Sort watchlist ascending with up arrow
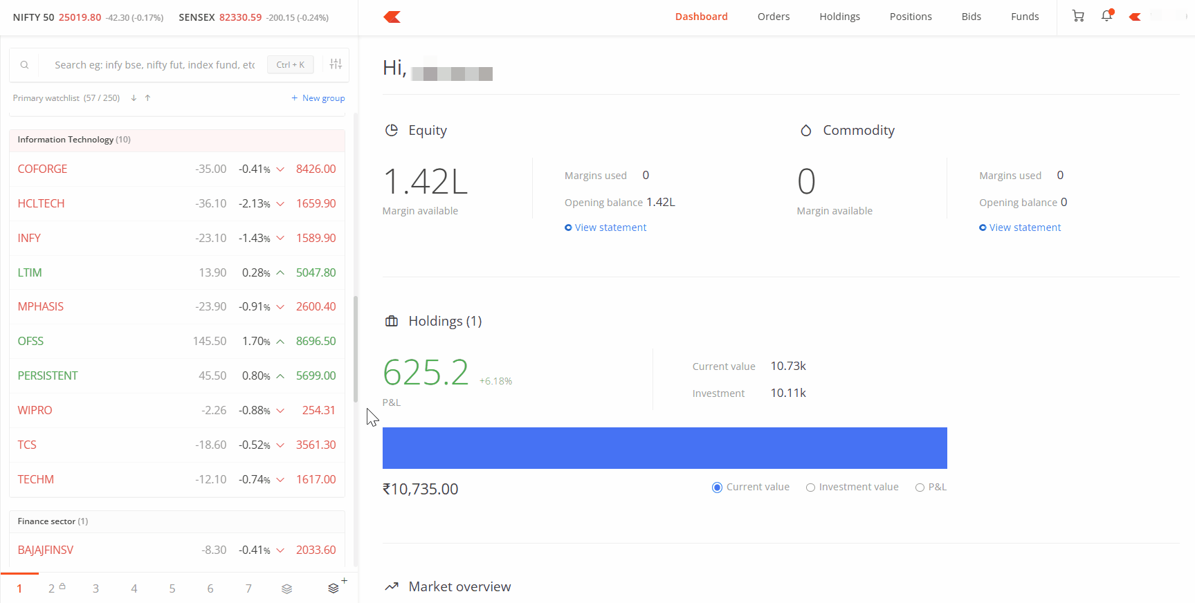Viewport: 1195px width, 603px height. pos(147,98)
